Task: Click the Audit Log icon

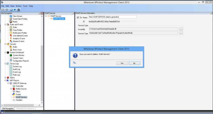Action: coord(11,69)
